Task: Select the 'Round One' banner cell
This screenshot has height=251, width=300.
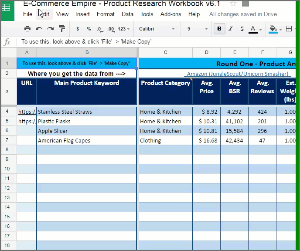Action: (x=217, y=64)
